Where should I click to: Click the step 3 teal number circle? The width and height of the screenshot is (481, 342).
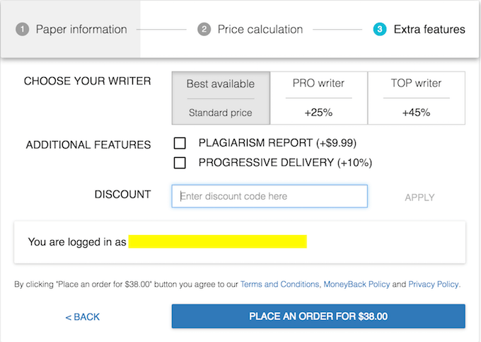(x=380, y=30)
